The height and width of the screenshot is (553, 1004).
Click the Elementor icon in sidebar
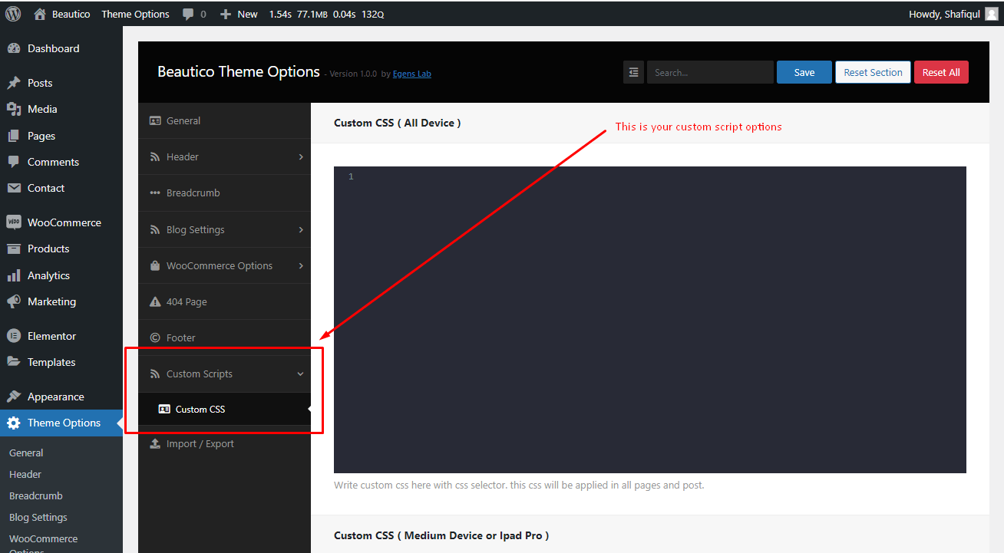click(14, 336)
